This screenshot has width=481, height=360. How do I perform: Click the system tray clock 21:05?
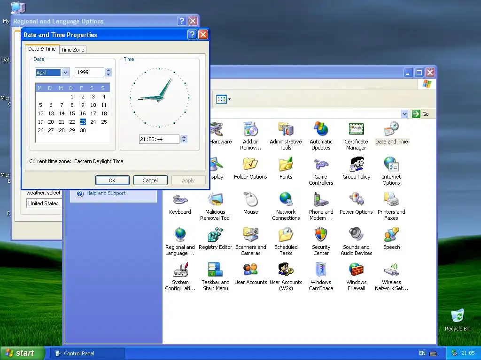pyautogui.click(x=468, y=353)
